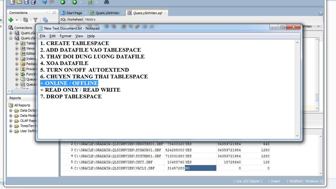
Task: Open Notepad's File menu
Action: pos(42,36)
